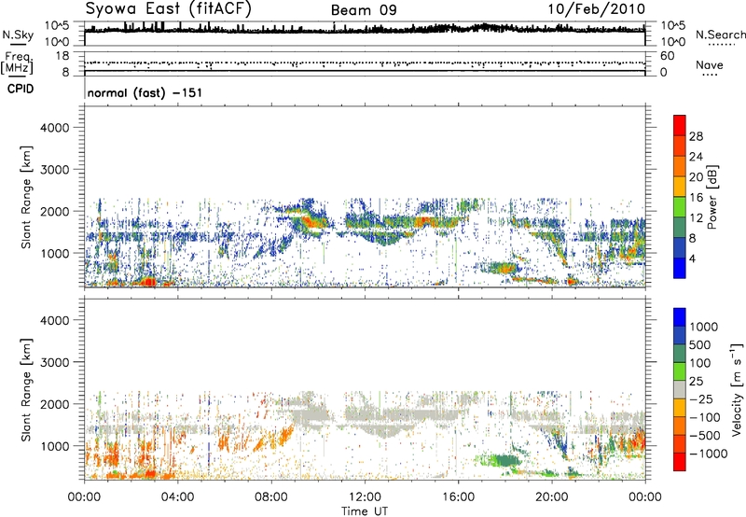
Task: Click the strong red echo near 02:45 in power panel
Action: pos(148,282)
